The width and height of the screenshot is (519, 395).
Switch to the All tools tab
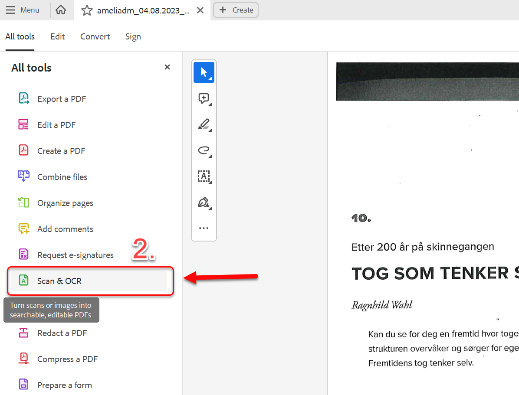[20, 37]
